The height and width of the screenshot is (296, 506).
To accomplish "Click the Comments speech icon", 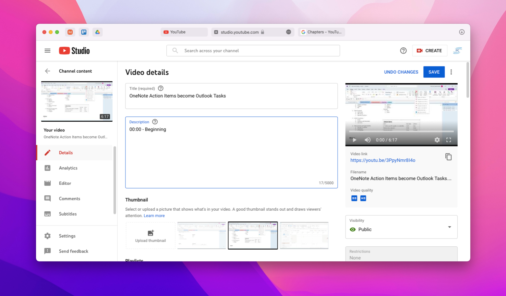I will [x=48, y=198].
